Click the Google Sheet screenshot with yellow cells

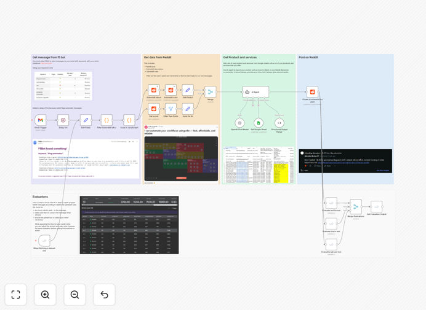[259, 165]
